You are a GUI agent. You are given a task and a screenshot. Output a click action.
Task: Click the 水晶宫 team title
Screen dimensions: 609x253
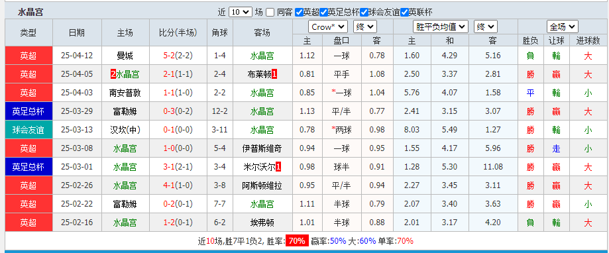(30, 12)
